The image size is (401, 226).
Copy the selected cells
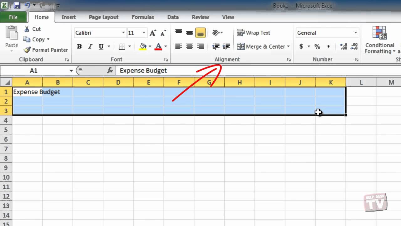[x=27, y=39]
